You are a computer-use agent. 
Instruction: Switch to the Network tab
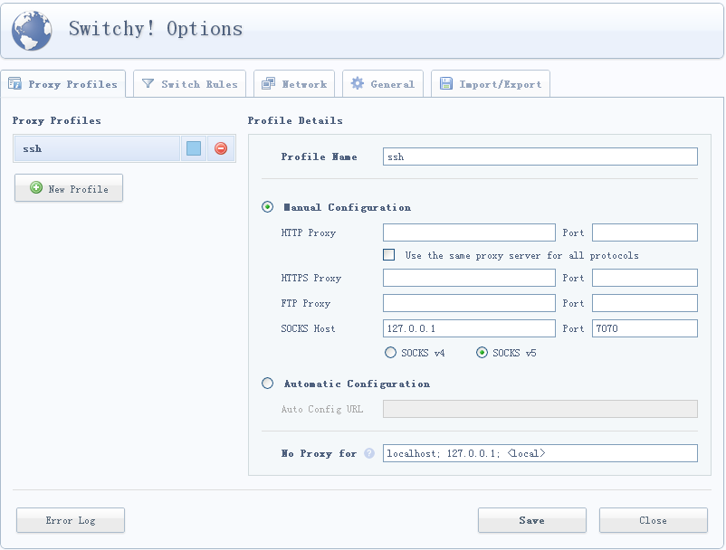[x=294, y=84]
